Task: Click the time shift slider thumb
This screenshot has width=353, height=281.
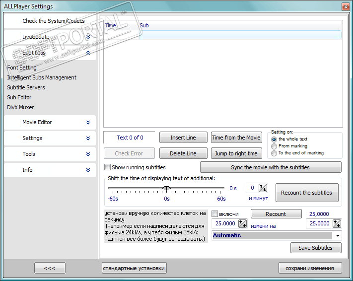Action: 166,188
